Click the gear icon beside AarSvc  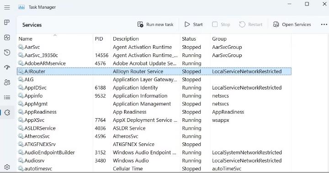pyautogui.click(x=21, y=47)
